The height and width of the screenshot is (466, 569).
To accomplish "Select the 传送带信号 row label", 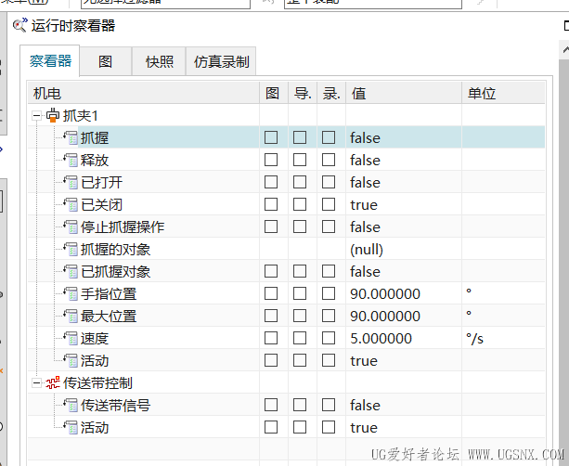I will coord(115,406).
